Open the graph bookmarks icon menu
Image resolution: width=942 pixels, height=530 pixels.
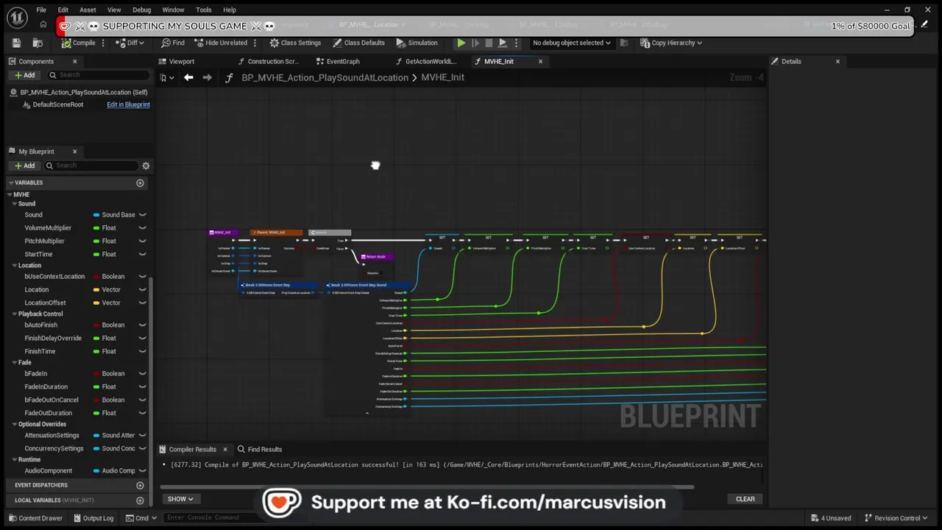click(x=166, y=77)
